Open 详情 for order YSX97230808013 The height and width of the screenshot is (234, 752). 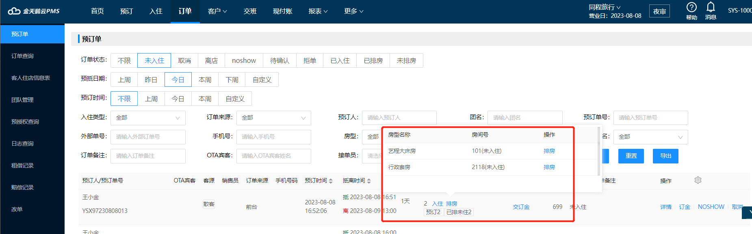666,207
